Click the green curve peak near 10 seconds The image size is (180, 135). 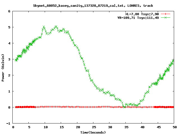tap(44, 27)
